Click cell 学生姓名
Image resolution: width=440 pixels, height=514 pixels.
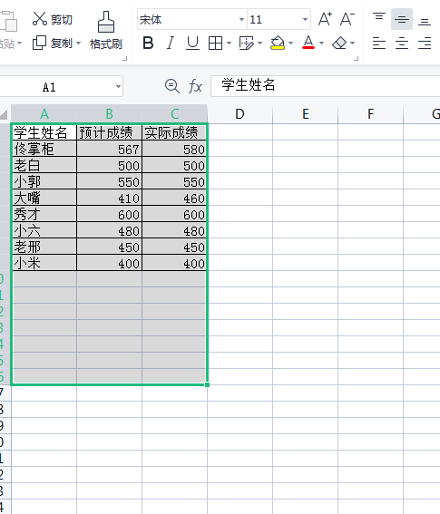click(x=44, y=132)
